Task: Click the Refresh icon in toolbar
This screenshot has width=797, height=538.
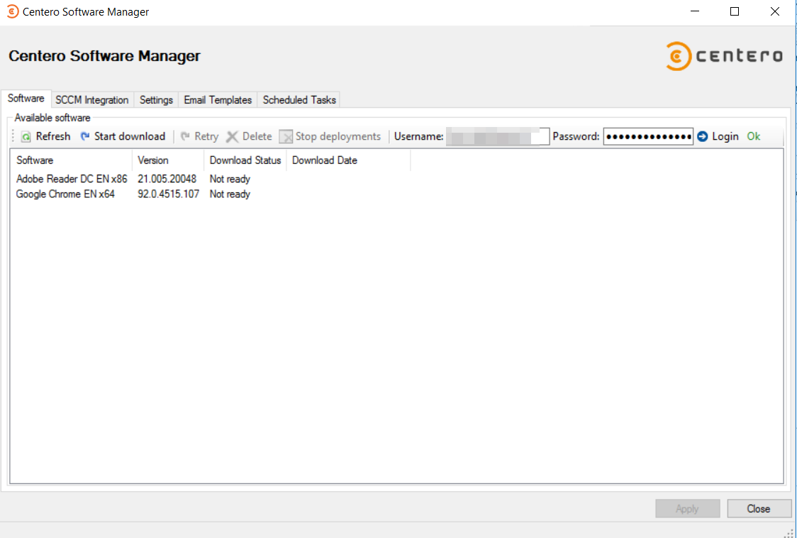Action: pos(26,136)
